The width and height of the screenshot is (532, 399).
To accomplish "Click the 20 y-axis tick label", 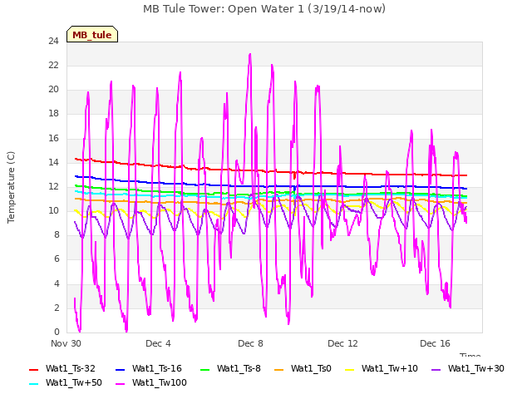I will click(53, 90).
